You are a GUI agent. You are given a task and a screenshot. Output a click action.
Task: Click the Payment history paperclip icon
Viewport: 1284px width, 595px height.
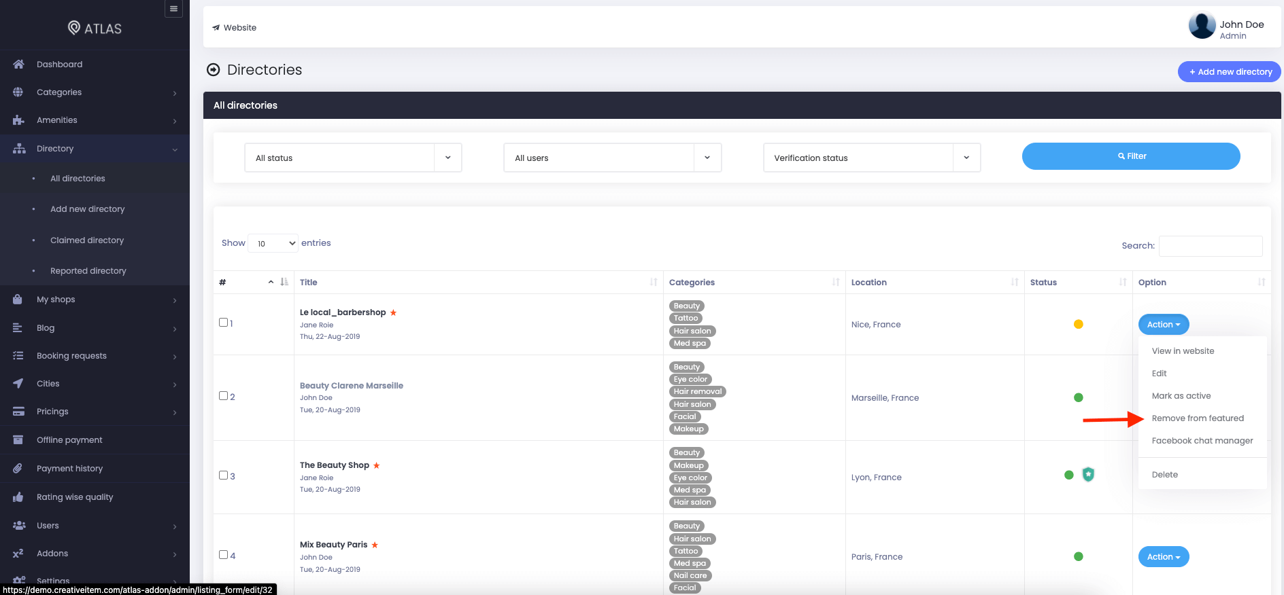[x=18, y=469]
